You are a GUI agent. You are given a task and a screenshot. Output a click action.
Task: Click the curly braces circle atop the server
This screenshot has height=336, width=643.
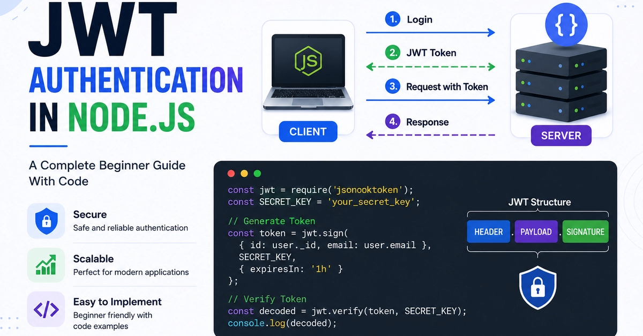coord(565,25)
